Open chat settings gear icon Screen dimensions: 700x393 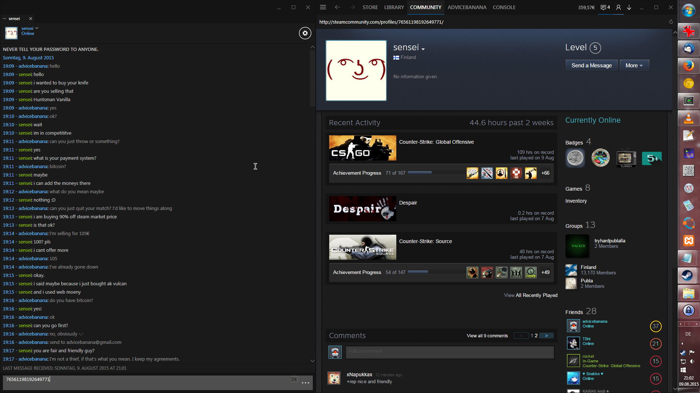coord(305,33)
